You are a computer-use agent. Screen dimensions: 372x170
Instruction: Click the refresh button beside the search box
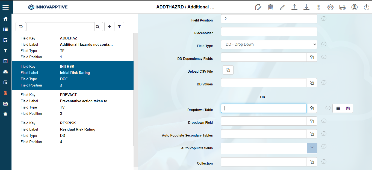(x=21, y=27)
